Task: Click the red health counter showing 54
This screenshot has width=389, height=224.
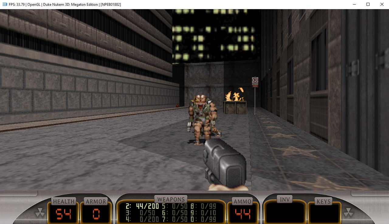Action: click(64, 214)
